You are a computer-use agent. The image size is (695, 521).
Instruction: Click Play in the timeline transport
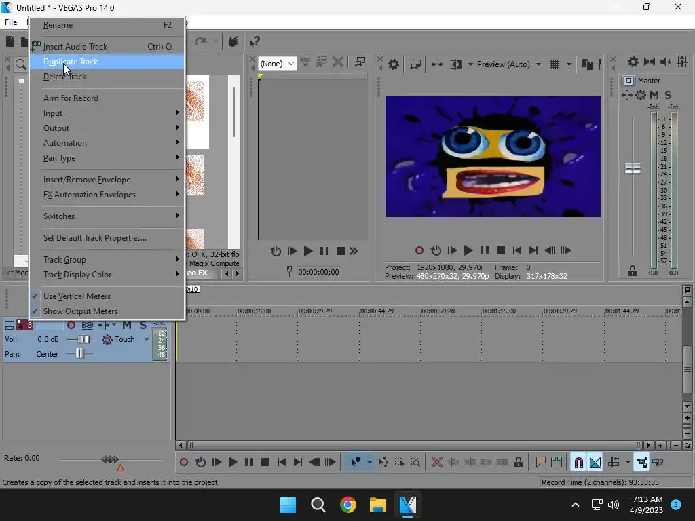pyautogui.click(x=232, y=463)
